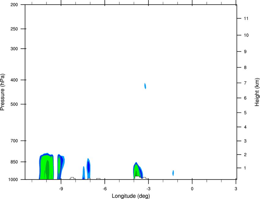Click longitude tick label -9
The height and width of the screenshot is (199, 260).
[61, 189]
